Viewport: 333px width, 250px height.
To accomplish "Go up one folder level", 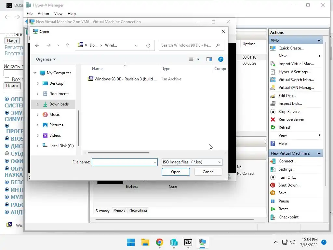I will [68, 45].
